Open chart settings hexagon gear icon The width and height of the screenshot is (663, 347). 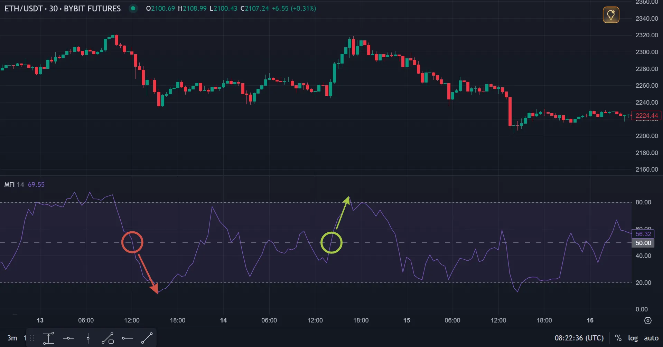tap(648, 320)
